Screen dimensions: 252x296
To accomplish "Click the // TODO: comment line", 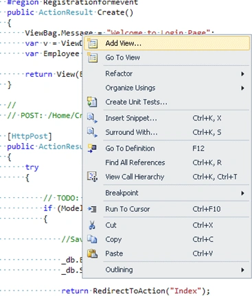I will point(61,198).
